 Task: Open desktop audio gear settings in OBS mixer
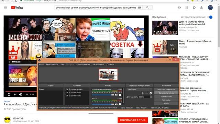pos(120,95)
